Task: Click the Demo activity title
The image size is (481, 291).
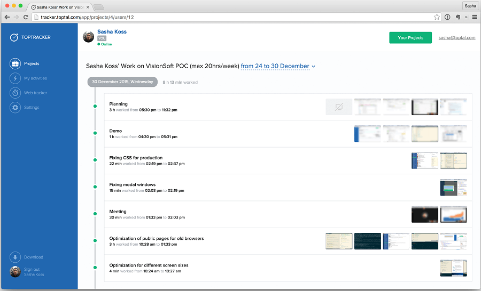Action: pyautogui.click(x=115, y=131)
